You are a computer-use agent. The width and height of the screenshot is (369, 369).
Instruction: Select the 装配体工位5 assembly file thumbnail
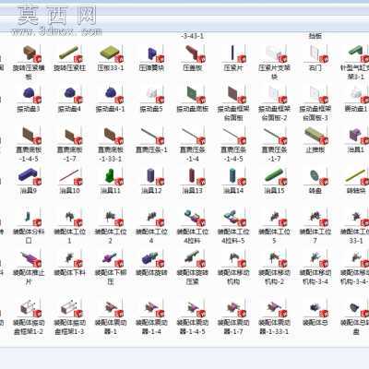[x=274, y=218]
